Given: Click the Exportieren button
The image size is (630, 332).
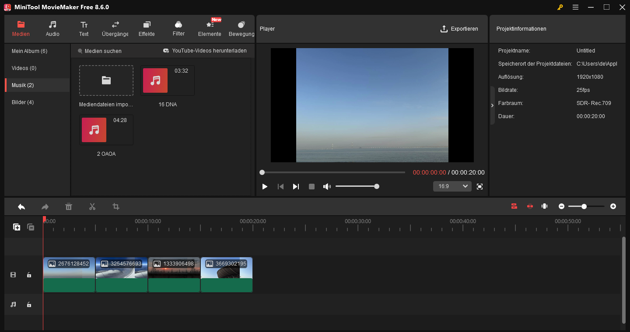Looking at the screenshot, I should point(459,29).
